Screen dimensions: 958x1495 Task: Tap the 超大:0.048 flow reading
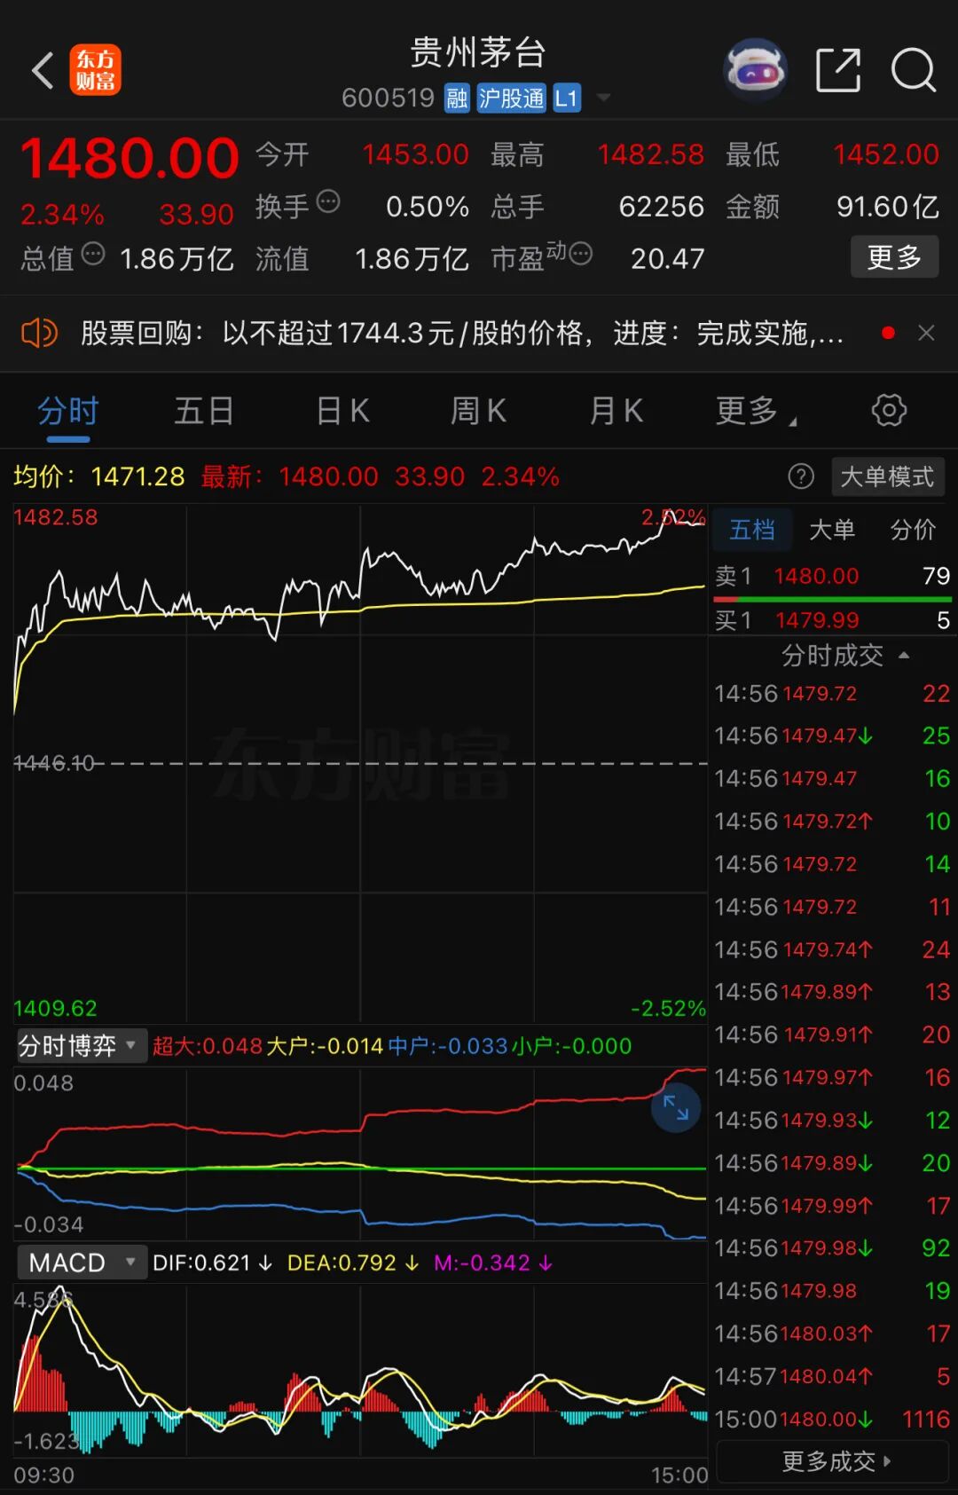208,1046
